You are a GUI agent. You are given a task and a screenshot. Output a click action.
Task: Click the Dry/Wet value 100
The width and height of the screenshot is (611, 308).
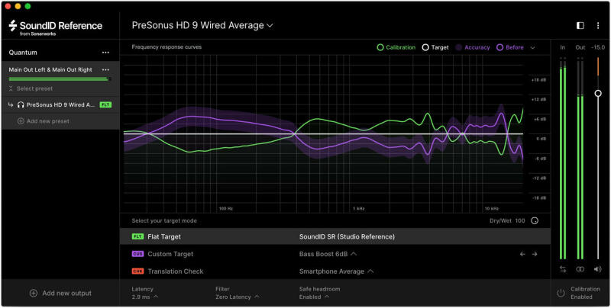click(520, 221)
